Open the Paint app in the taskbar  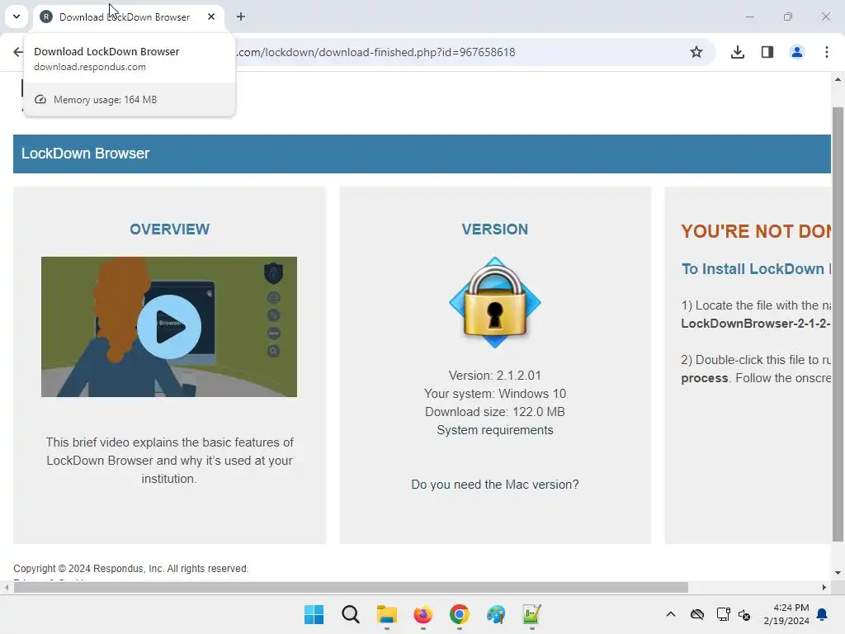point(495,614)
